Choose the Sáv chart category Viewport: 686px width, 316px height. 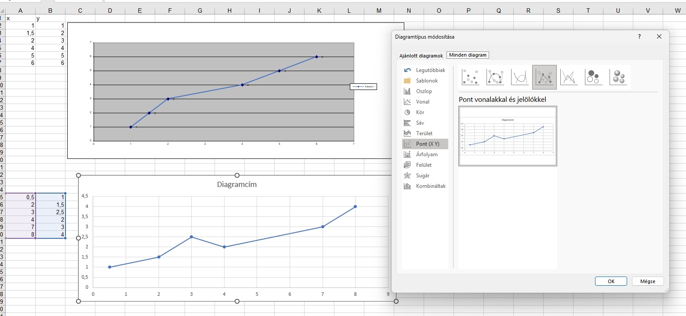[425, 123]
